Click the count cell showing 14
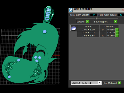The width and height of the screenshot is (124, 93). pyautogui.click(x=103, y=30)
